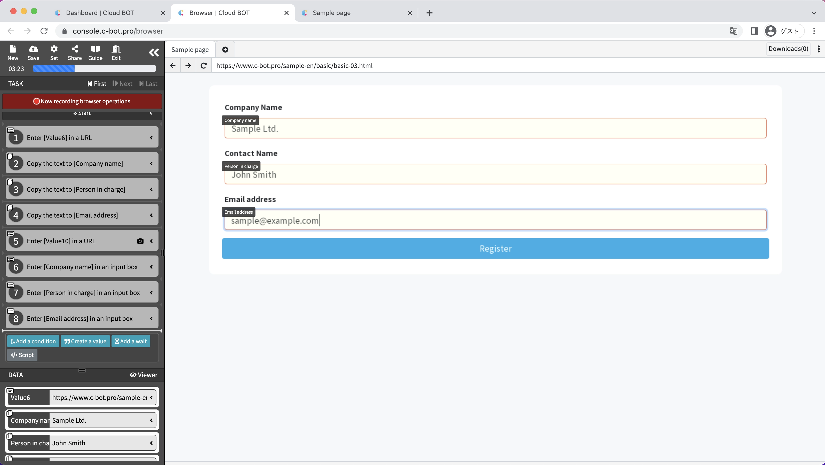Expand task 8 Email address options arrow
The width and height of the screenshot is (825, 465).
click(x=152, y=318)
